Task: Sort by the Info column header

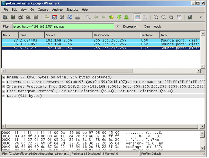Action: pyautogui.click(x=180, y=35)
